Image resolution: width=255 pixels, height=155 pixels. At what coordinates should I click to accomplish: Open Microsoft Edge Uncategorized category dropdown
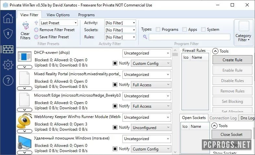(147, 96)
